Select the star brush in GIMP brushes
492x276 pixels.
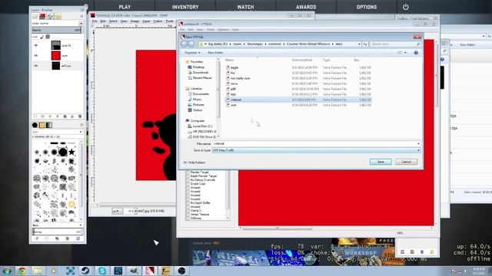pyautogui.click(x=71, y=152)
